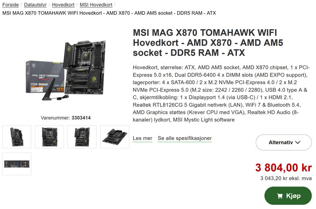Viewport: 316px width, 209px height.
Task: Click the 3 043,20 kr eksl. mva text
Action: pos(286,178)
